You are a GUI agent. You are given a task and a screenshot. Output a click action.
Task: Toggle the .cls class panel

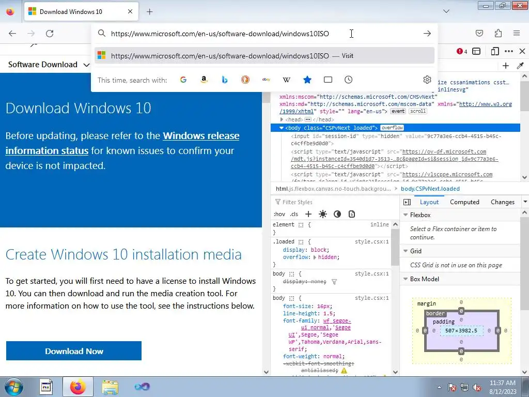point(294,214)
